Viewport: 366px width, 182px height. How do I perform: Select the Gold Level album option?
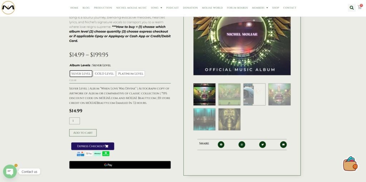(104, 74)
